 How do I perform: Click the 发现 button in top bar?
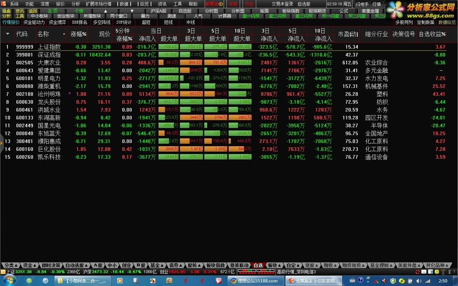pos(233,4)
